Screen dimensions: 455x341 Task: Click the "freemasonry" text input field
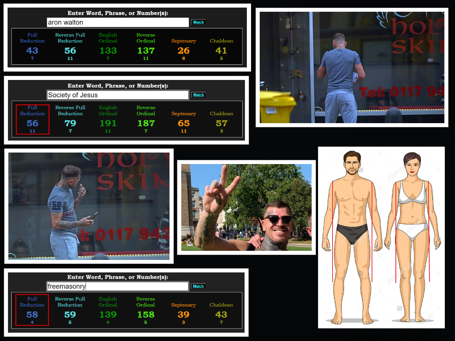click(118, 286)
